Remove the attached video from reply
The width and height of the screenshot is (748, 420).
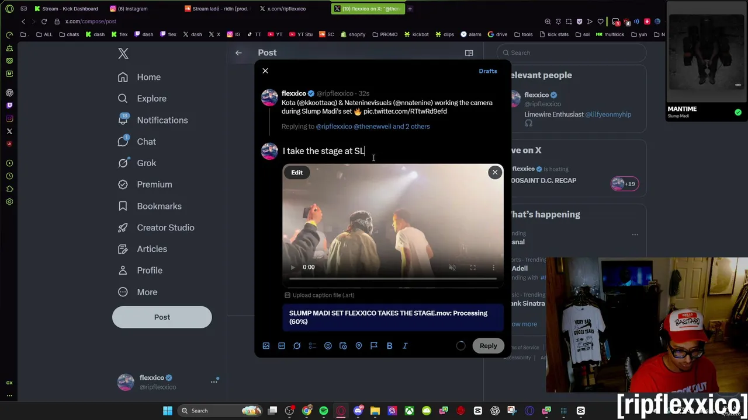coord(495,172)
